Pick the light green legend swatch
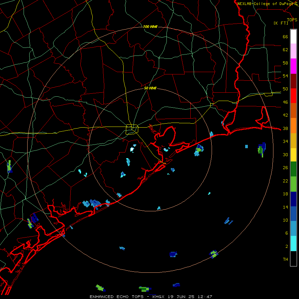Image resolution: width=299 pixels, height=299 pixels. pyautogui.click(x=293, y=184)
